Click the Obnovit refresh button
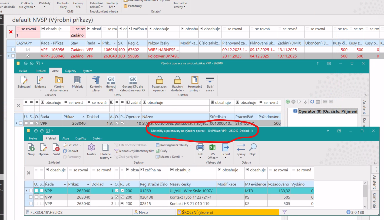 pos(71,151)
